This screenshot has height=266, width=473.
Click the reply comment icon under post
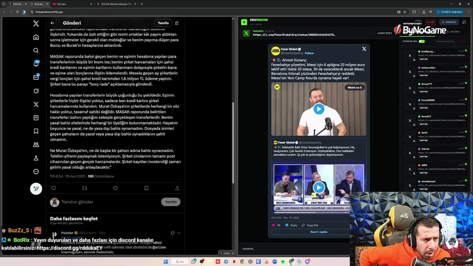54,188
